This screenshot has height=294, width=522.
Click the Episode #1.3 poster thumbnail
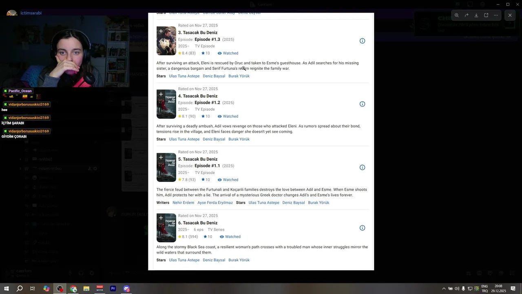click(166, 41)
